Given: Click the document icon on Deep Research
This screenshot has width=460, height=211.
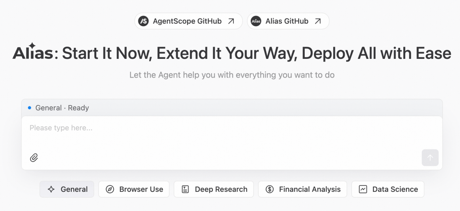Looking at the screenshot, I should click(185, 189).
